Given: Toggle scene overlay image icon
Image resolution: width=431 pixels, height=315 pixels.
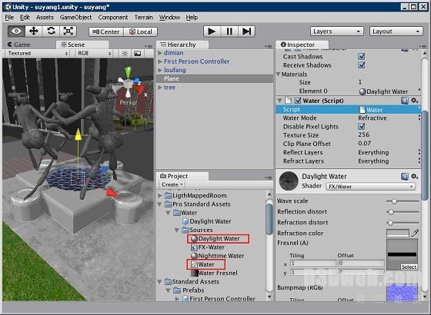Looking at the screenshot, I should pos(138,53).
